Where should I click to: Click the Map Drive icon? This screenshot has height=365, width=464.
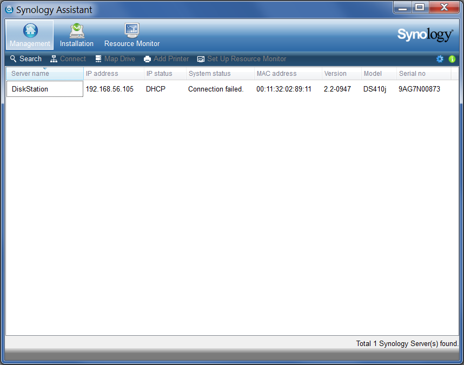click(98, 58)
